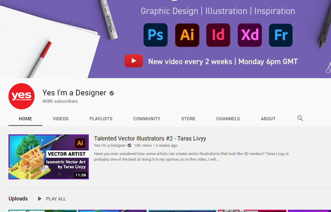Switch to the Home tab
The height and width of the screenshot is (212, 331).
click(25, 119)
